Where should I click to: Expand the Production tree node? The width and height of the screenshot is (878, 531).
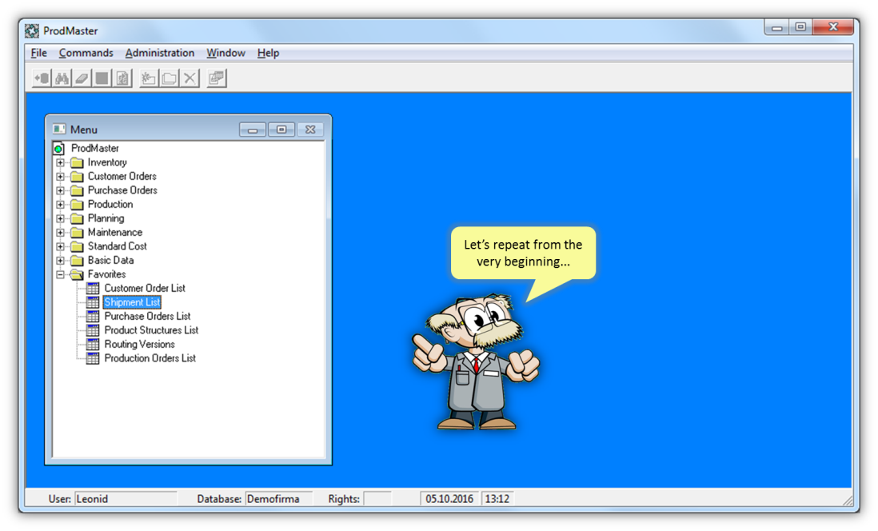point(61,205)
